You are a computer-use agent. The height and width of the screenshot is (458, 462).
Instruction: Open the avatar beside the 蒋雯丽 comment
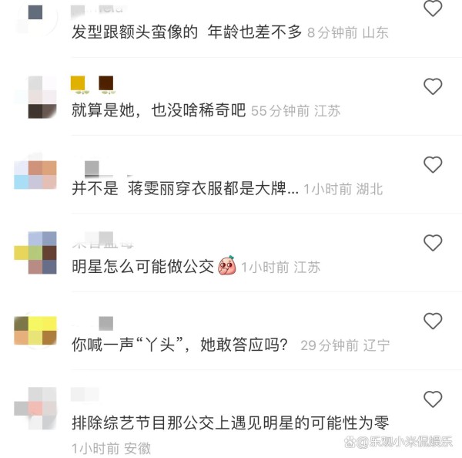[x=35, y=175]
